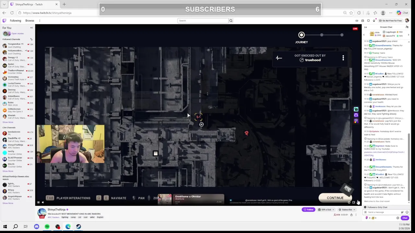Open the Prime loot crown icon
This screenshot has height=233, width=415.
[x=357, y=20]
